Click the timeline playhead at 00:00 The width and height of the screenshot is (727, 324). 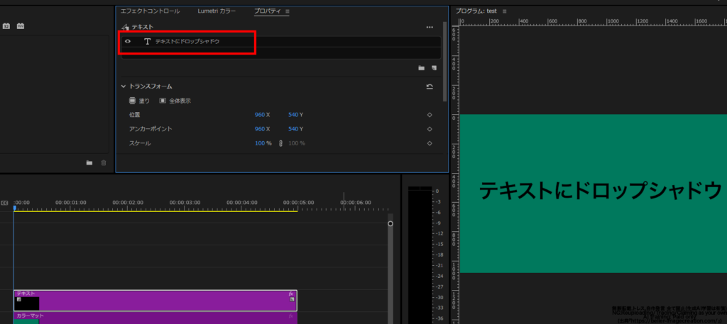[15, 208]
